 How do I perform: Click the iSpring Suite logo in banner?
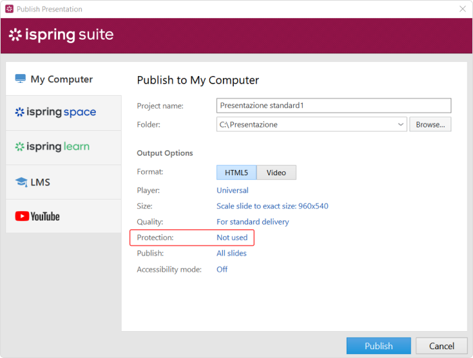tap(61, 35)
